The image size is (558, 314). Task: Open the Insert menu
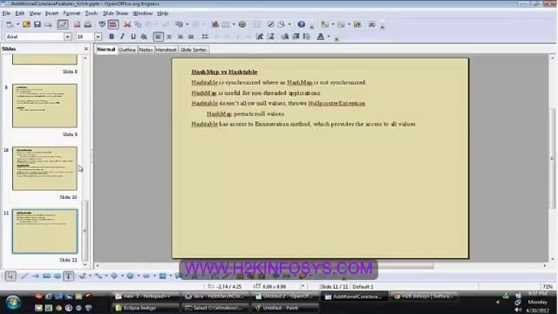click(x=51, y=13)
